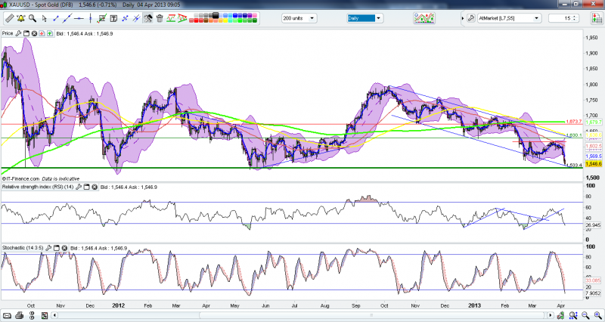The width and height of the screenshot is (605, 322).
Task: Close the Stochastic indicator panel
Action: tap(64, 248)
